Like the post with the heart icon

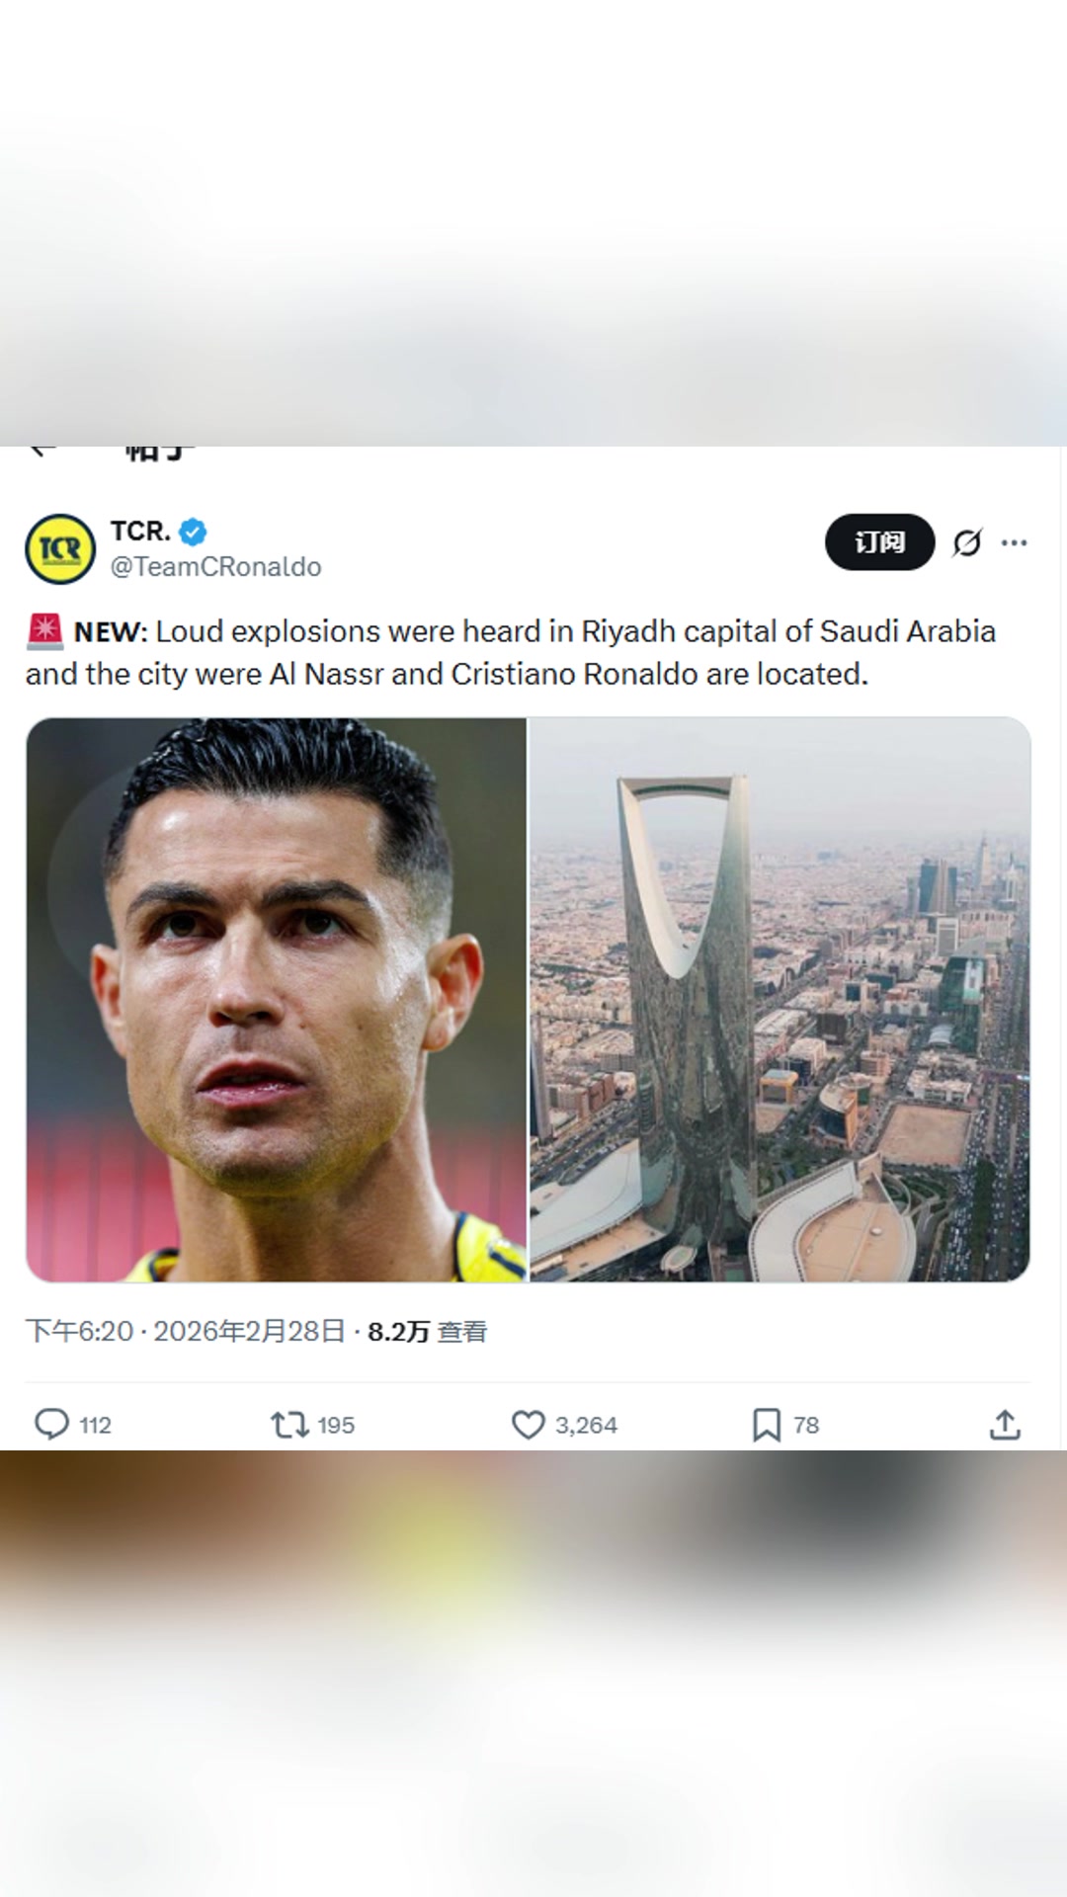pyautogui.click(x=529, y=1424)
